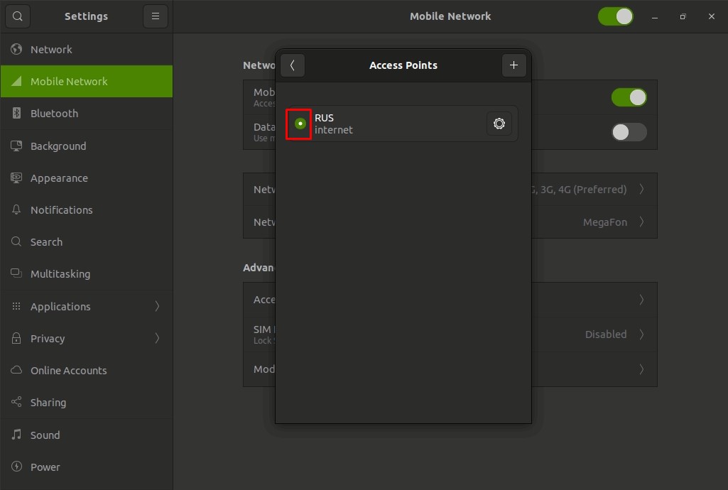Click the search icon in Settings header
The width and height of the screenshot is (728, 490).
point(18,16)
